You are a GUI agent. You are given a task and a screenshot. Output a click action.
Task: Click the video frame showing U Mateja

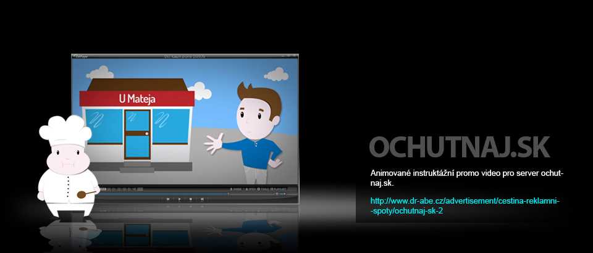coord(185,122)
